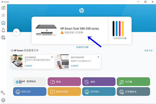Click the 以 HP Smart 完成更多工作 heading
The width and height of the screenshot is (156, 104).
[25, 50]
